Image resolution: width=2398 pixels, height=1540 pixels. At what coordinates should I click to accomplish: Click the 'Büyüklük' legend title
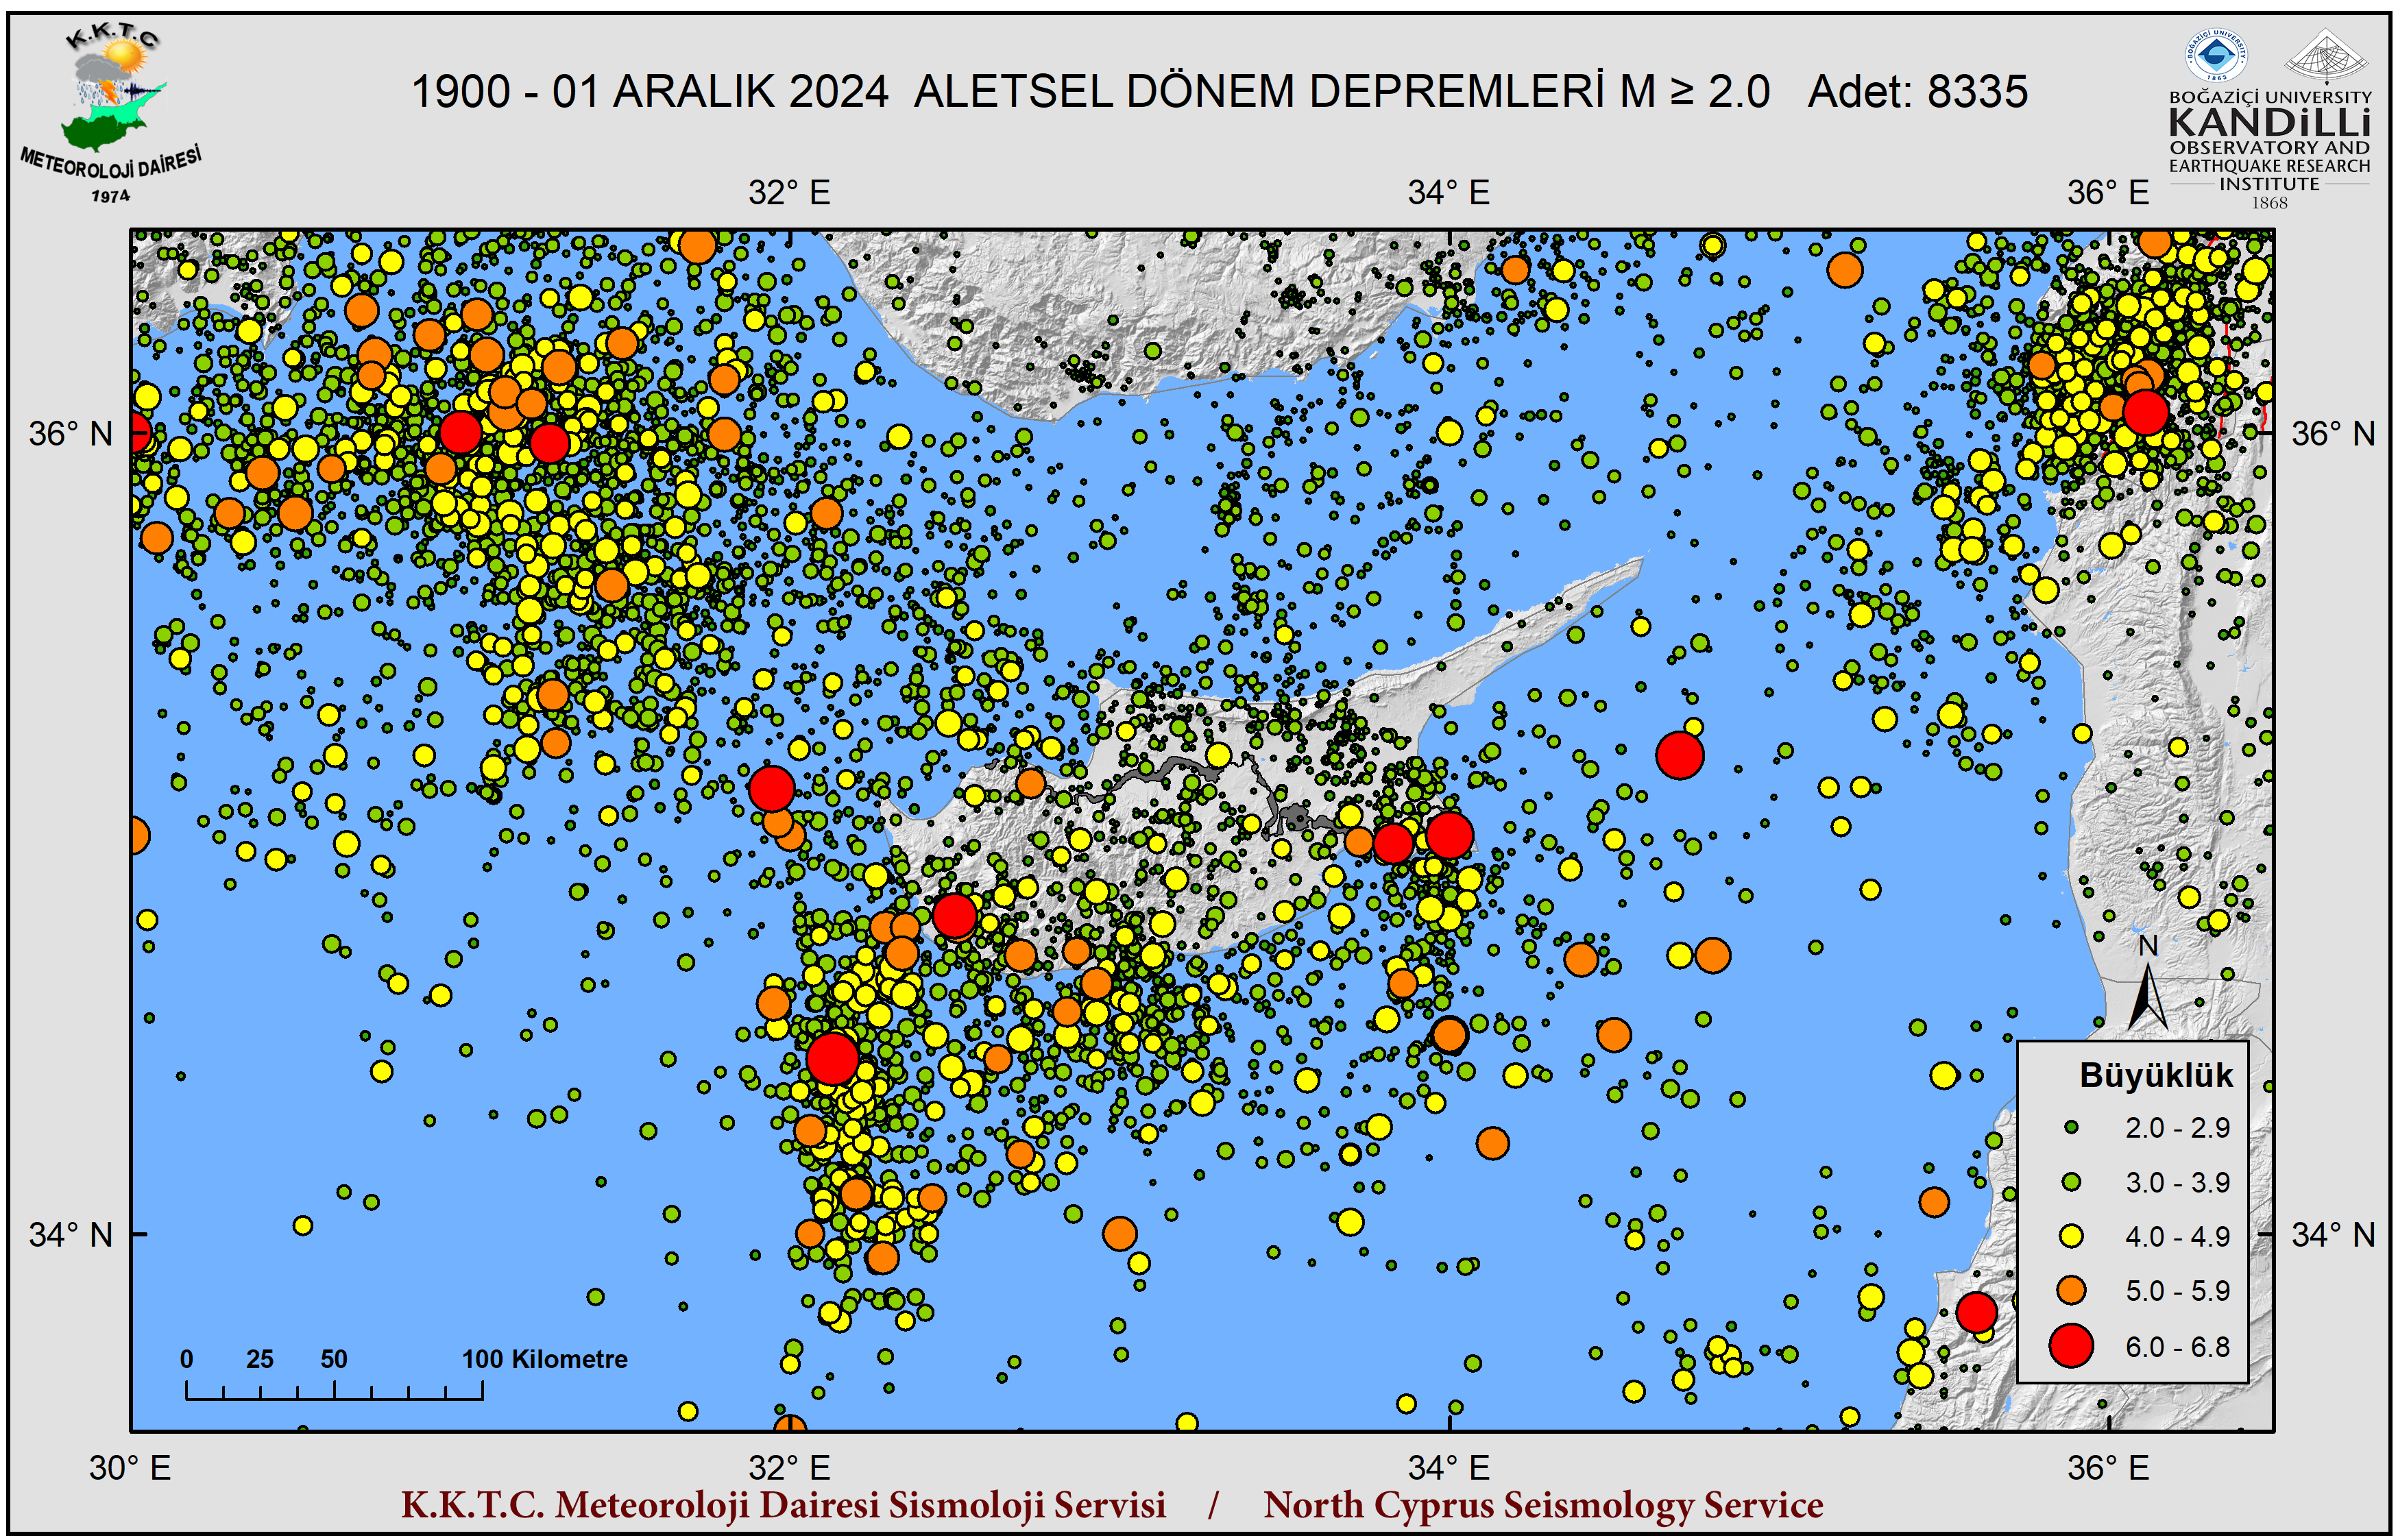click(2156, 1075)
